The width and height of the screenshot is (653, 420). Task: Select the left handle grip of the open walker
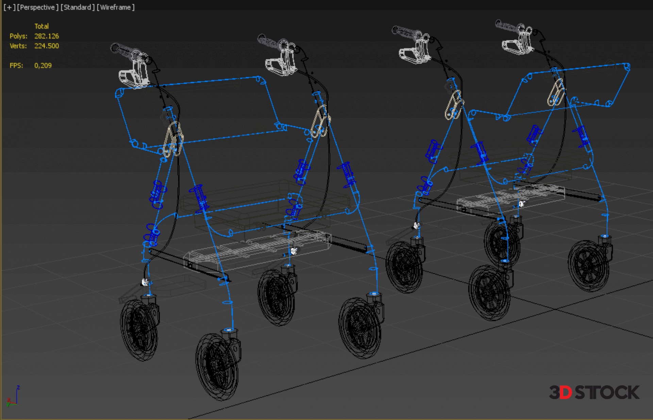click(123, 51)
